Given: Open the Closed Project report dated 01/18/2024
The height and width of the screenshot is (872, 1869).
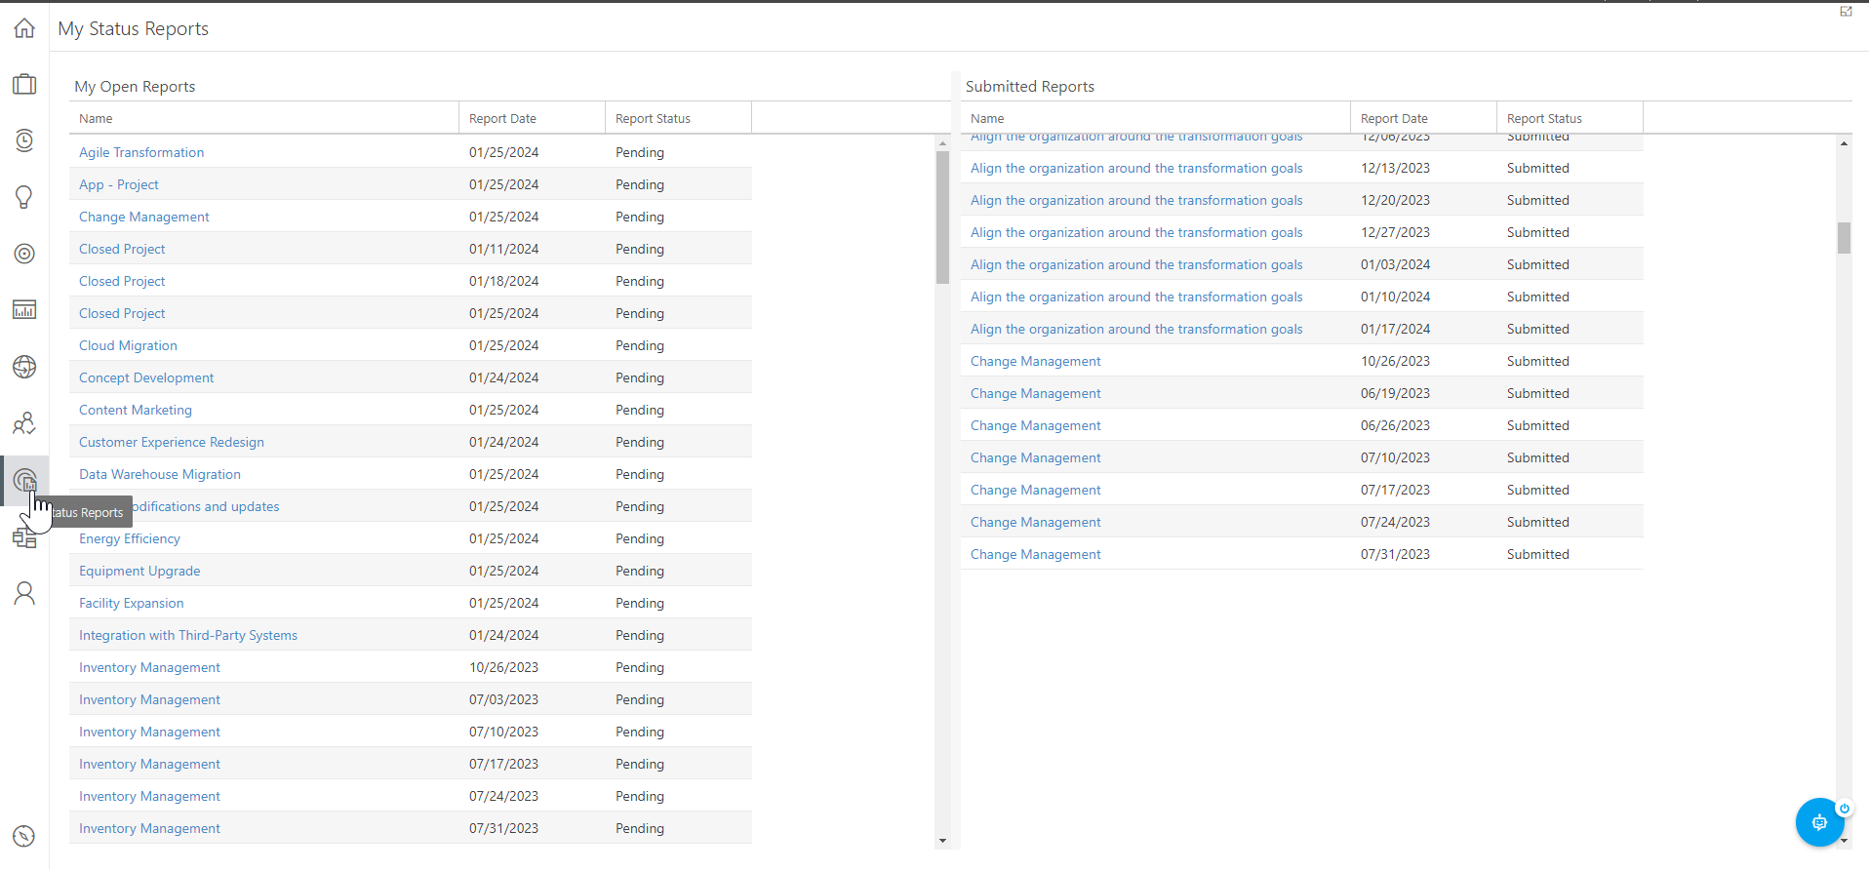Looking at the screenshot, I should (x=122, y=281).
